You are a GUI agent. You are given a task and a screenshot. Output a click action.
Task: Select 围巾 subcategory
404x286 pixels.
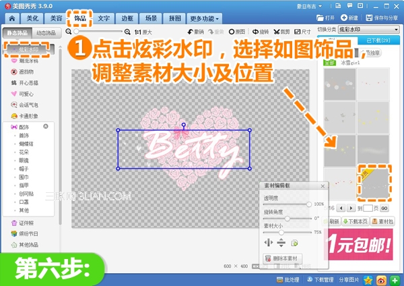pos(24,177)
